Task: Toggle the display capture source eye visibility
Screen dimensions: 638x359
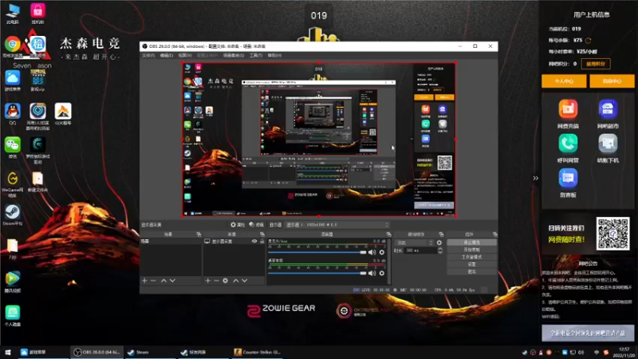Action: 254,242
